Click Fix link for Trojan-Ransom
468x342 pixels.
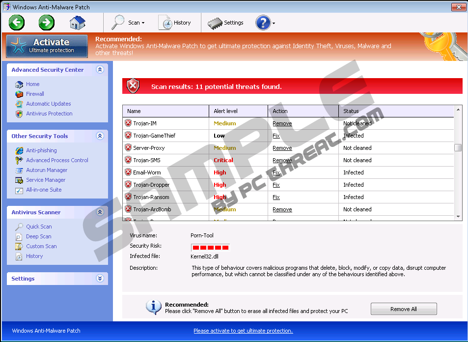[276, 197]
